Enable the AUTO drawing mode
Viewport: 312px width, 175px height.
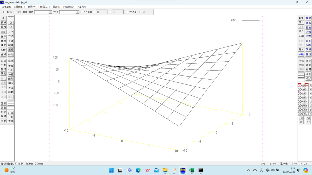(x=10, y=54)
